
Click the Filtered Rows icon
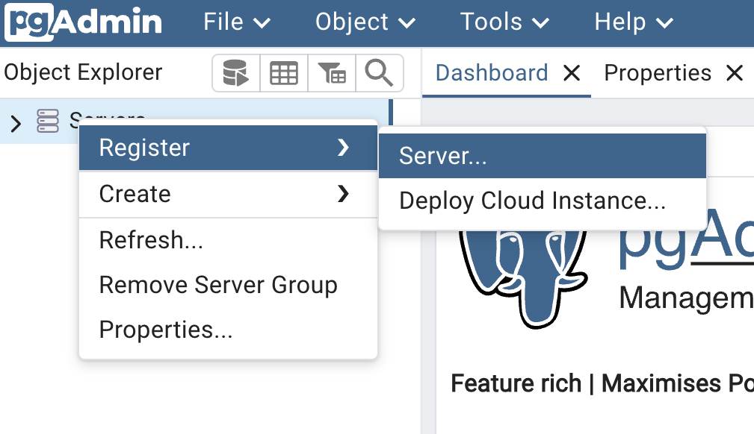pos(332,73)
